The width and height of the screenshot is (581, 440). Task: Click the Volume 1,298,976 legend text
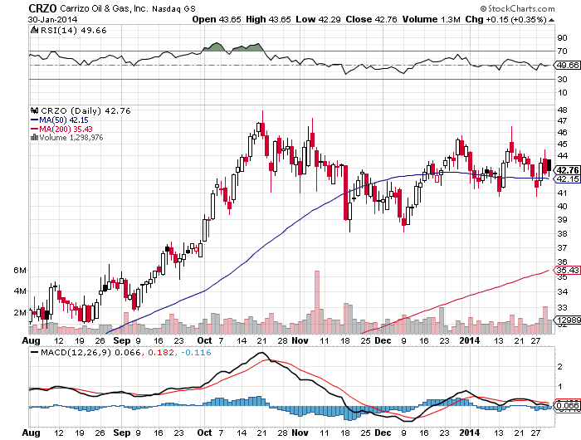click(x=71, y=138)
